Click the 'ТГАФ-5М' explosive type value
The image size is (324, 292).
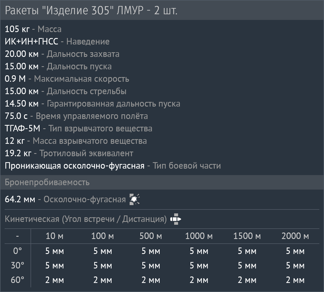tap(23, 128)
